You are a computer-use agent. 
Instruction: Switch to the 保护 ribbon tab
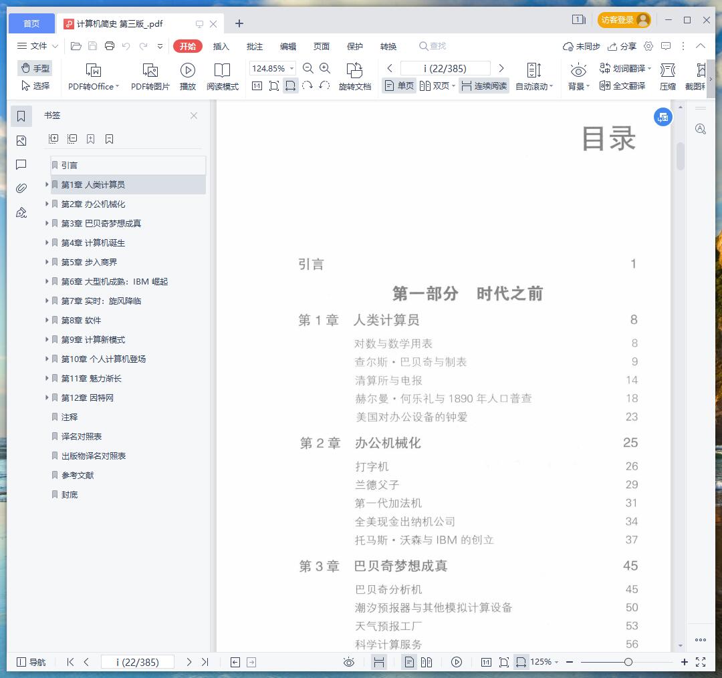click(354, 47)
